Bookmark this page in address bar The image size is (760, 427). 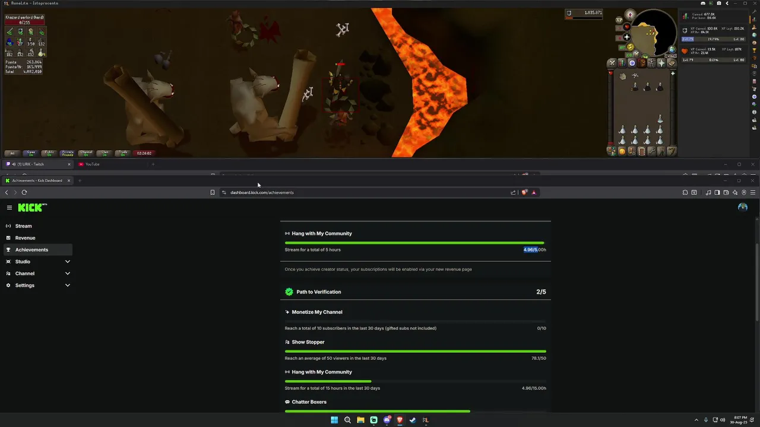[x=213, y=192]
